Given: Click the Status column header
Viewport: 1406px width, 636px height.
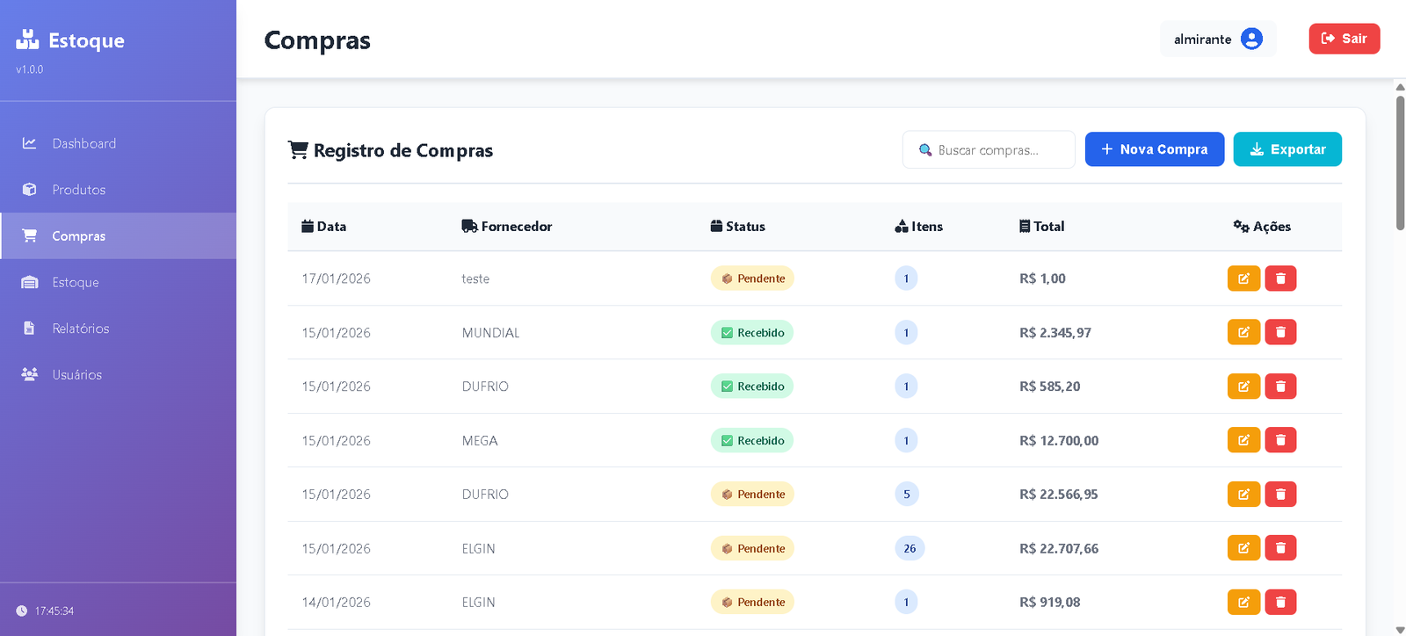Looking at the screenshot, I should click(x=738, y=227).
